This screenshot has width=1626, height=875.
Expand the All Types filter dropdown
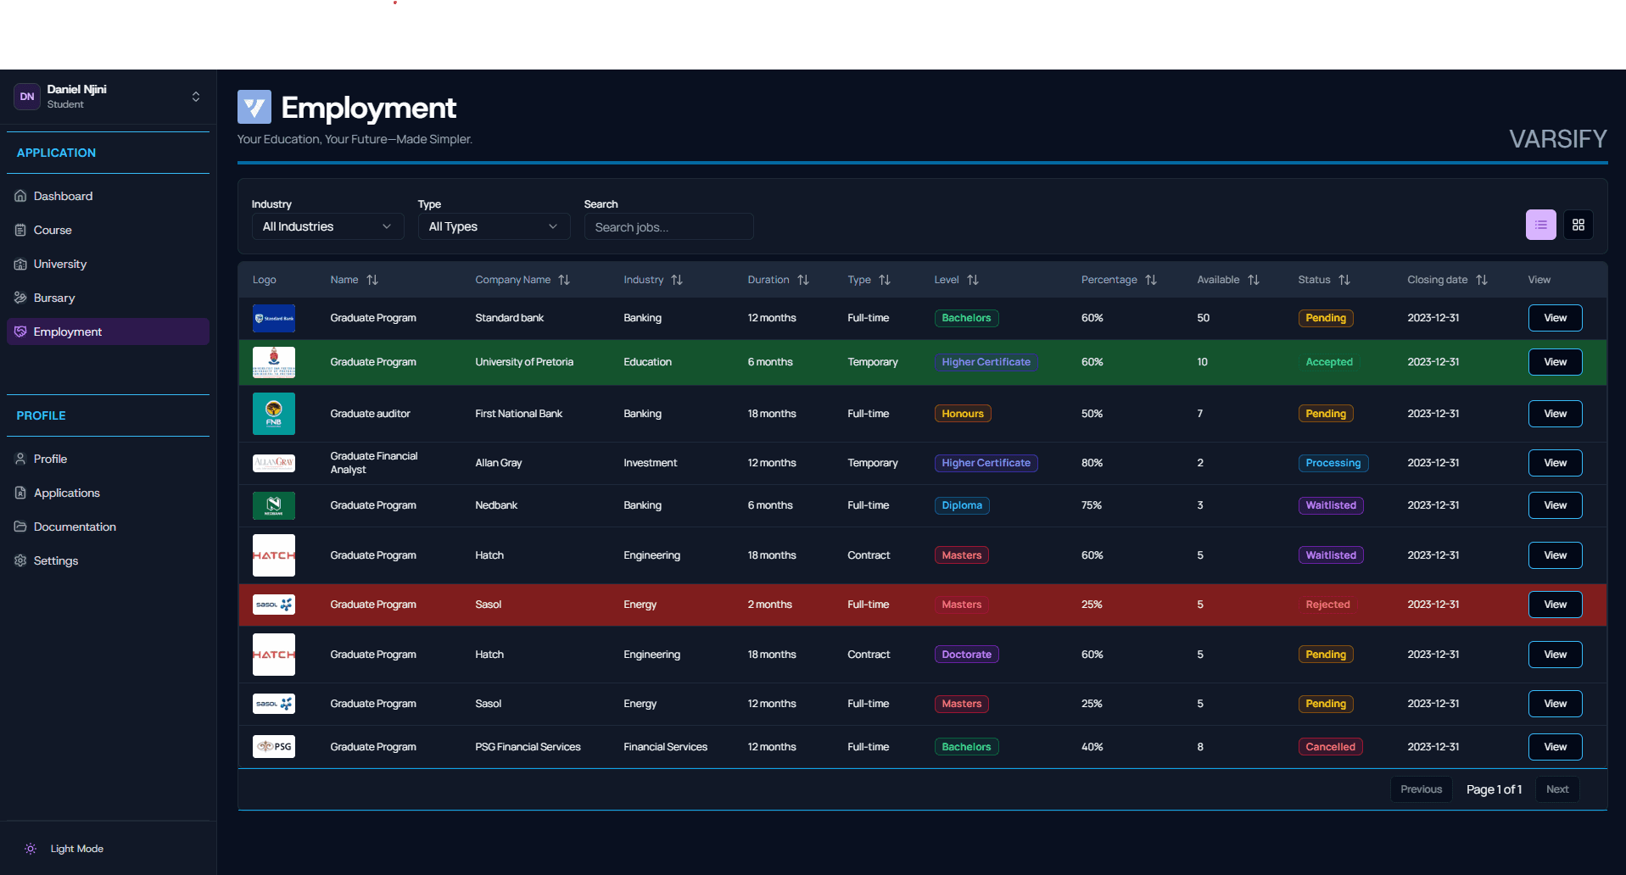coord(493,226)
